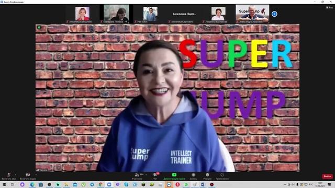Select thumbnail of woman looking down

point(116,14)
